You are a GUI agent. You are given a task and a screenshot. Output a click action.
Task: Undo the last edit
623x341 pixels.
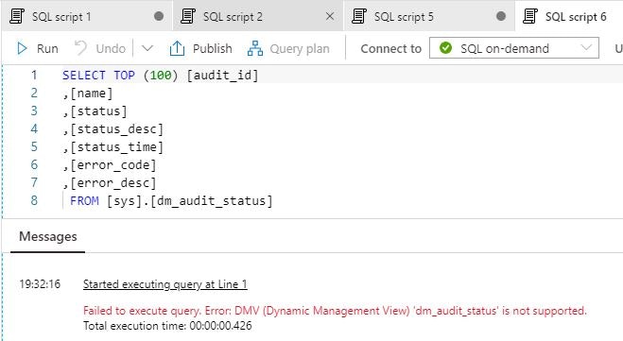(100, 48)
